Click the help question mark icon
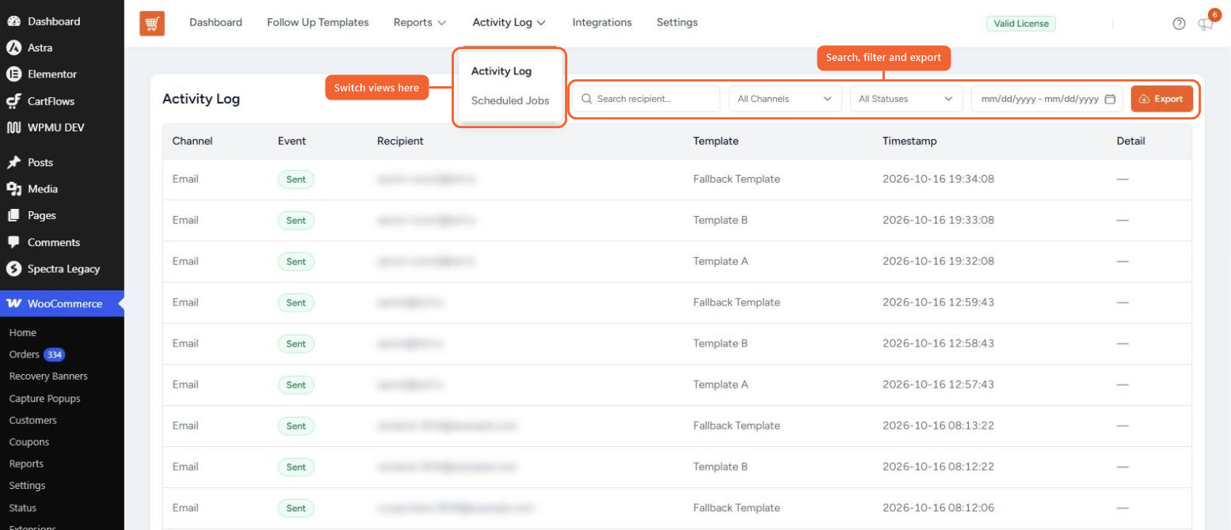Screen dimensions: 1231x530 [1179, 24]
